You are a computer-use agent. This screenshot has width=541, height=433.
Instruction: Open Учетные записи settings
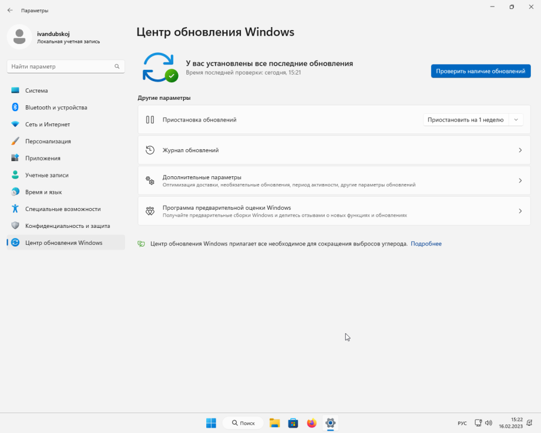[66, 175]
